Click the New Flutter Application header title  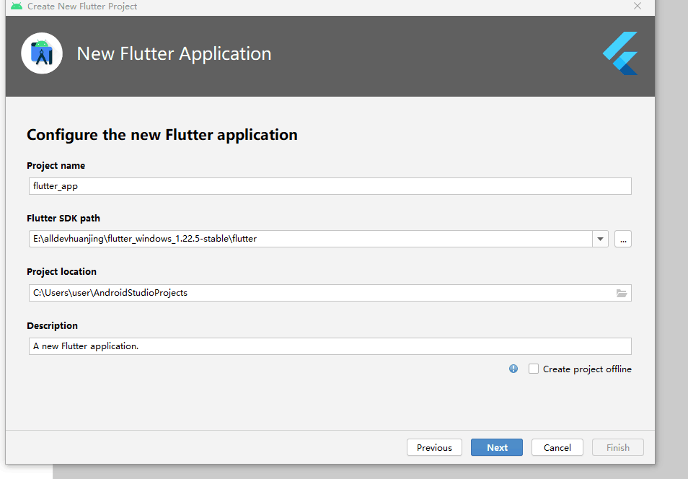coord(174,54)
